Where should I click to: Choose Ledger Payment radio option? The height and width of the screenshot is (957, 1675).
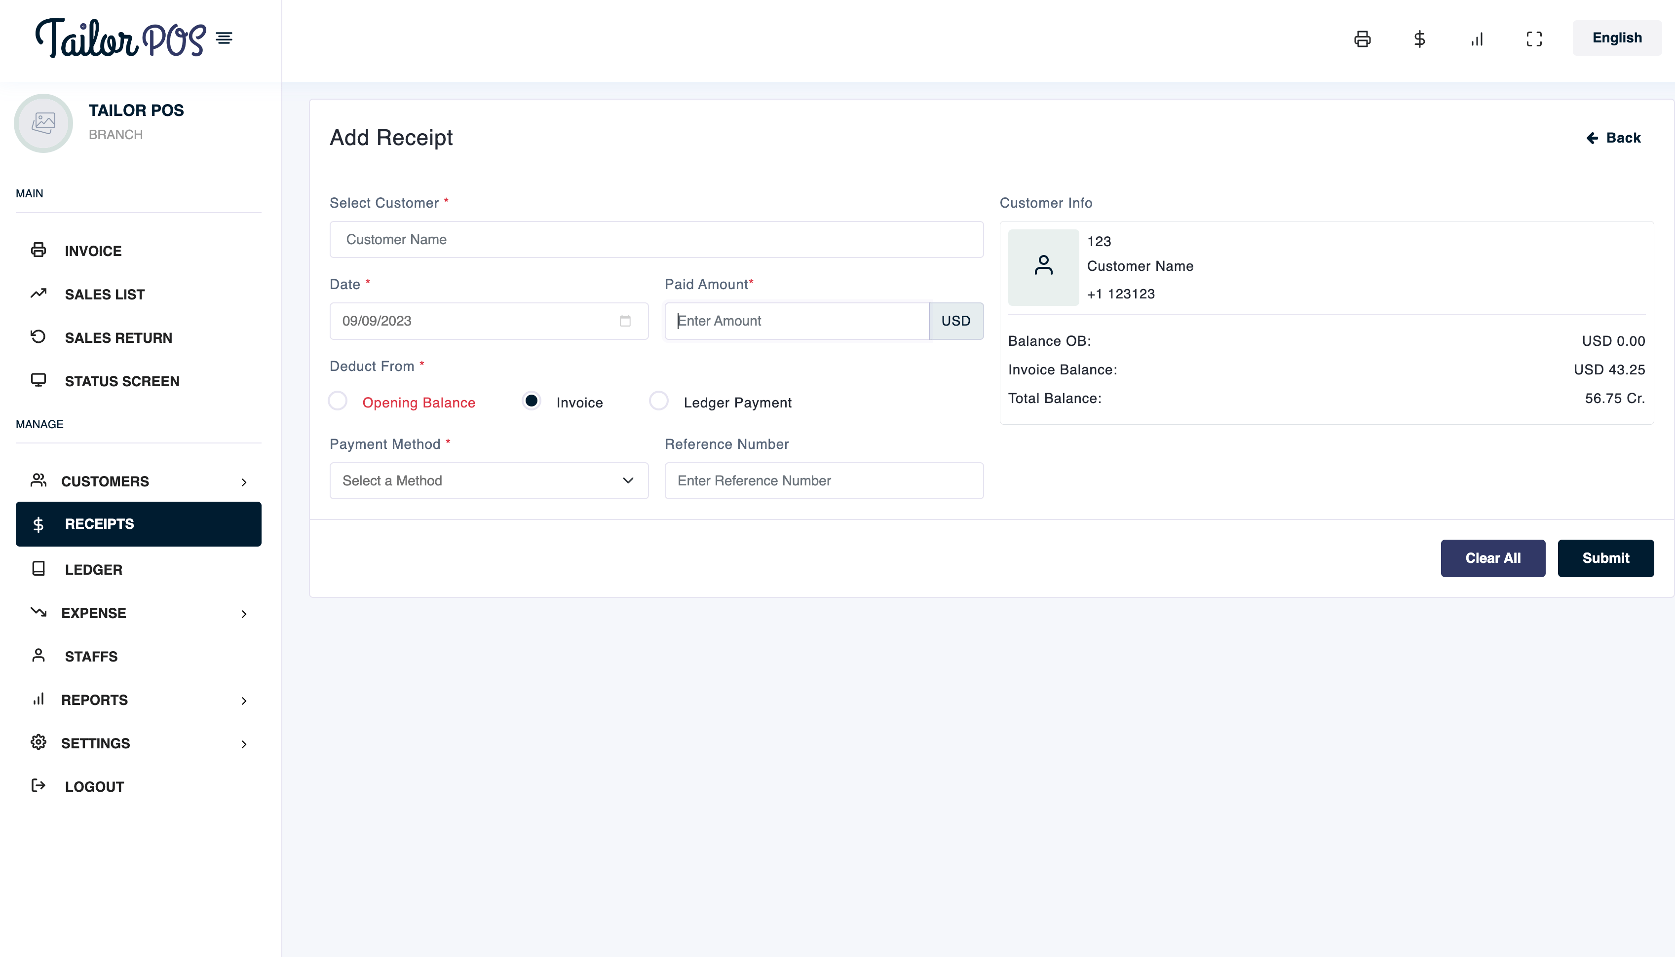pos(659,401)
